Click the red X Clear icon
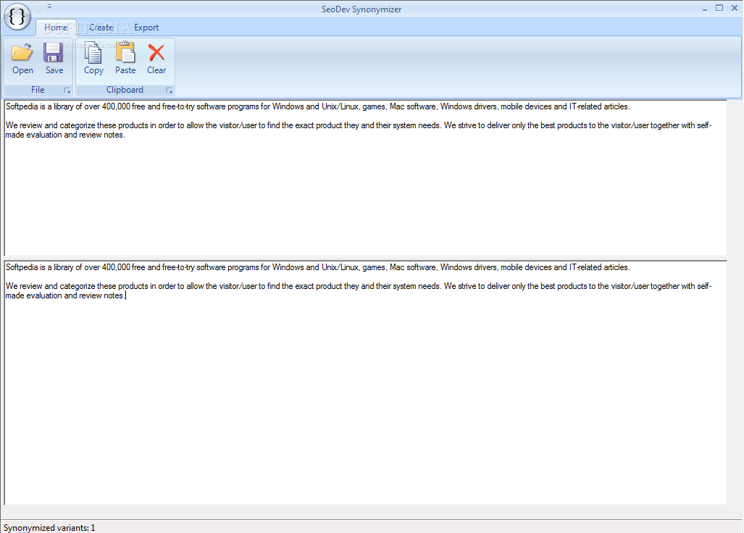 pyautogui.click(x=156, y=53)
